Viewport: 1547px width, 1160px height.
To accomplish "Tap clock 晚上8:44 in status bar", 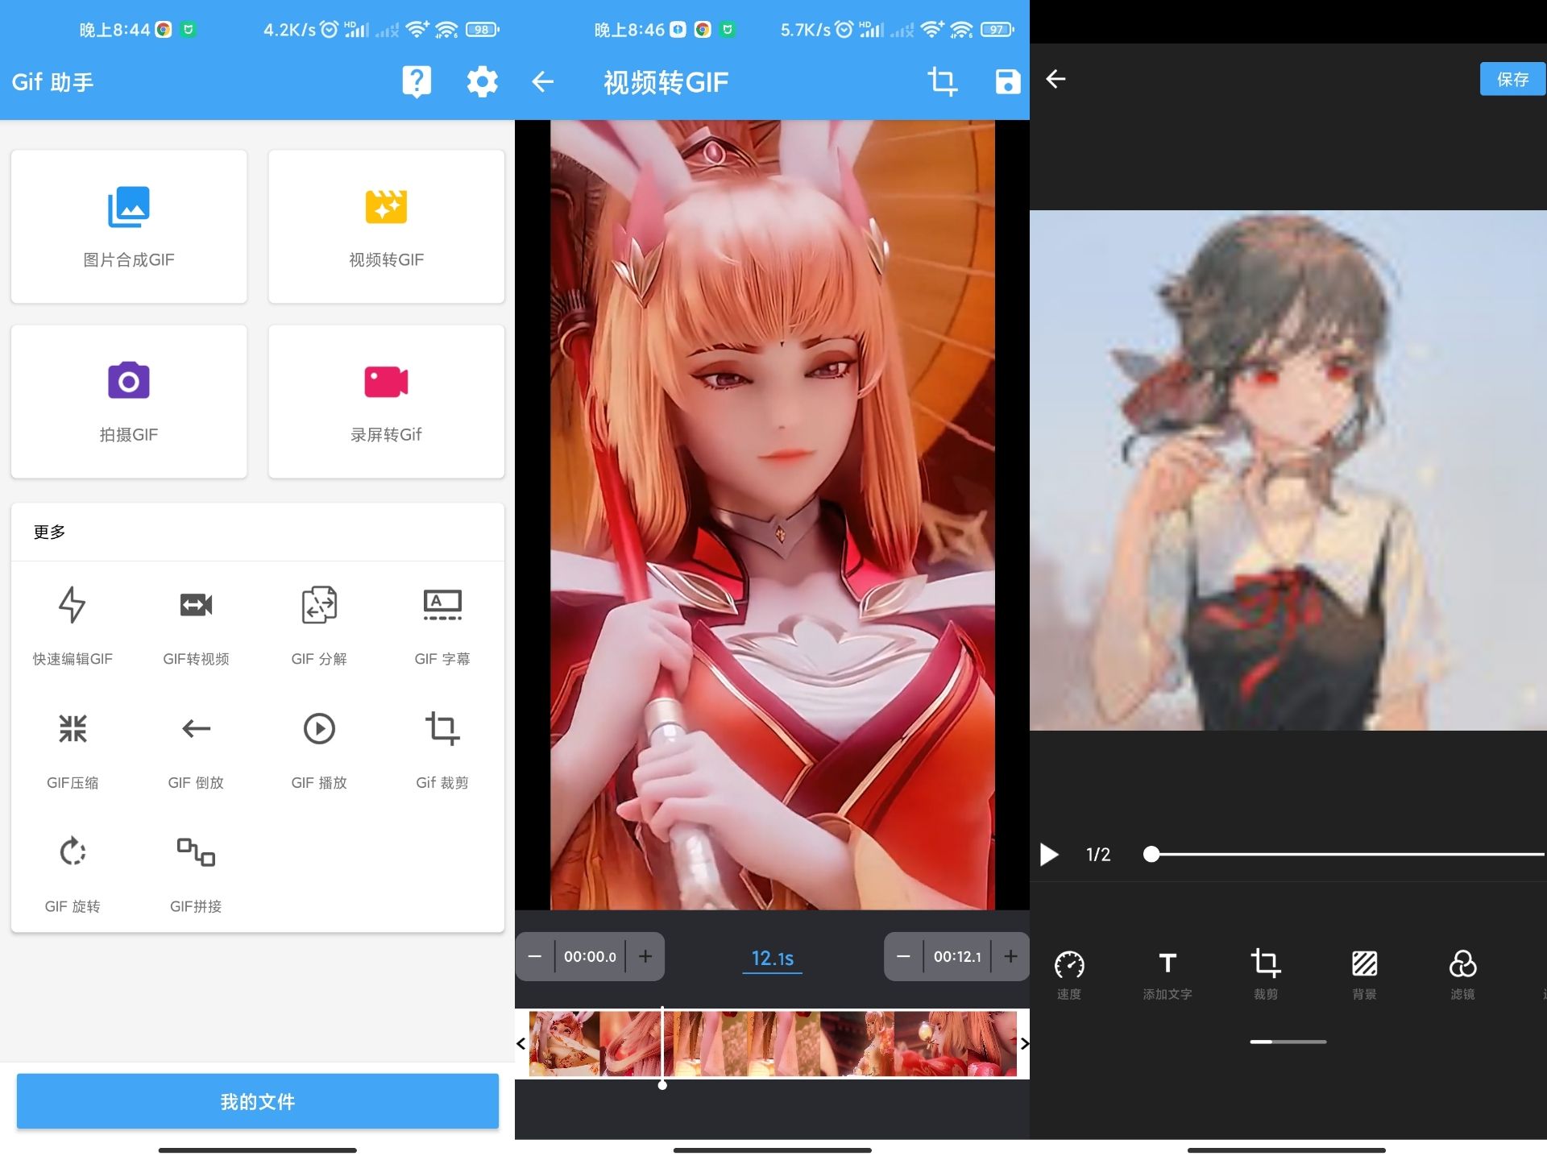I will coord(114,30).
